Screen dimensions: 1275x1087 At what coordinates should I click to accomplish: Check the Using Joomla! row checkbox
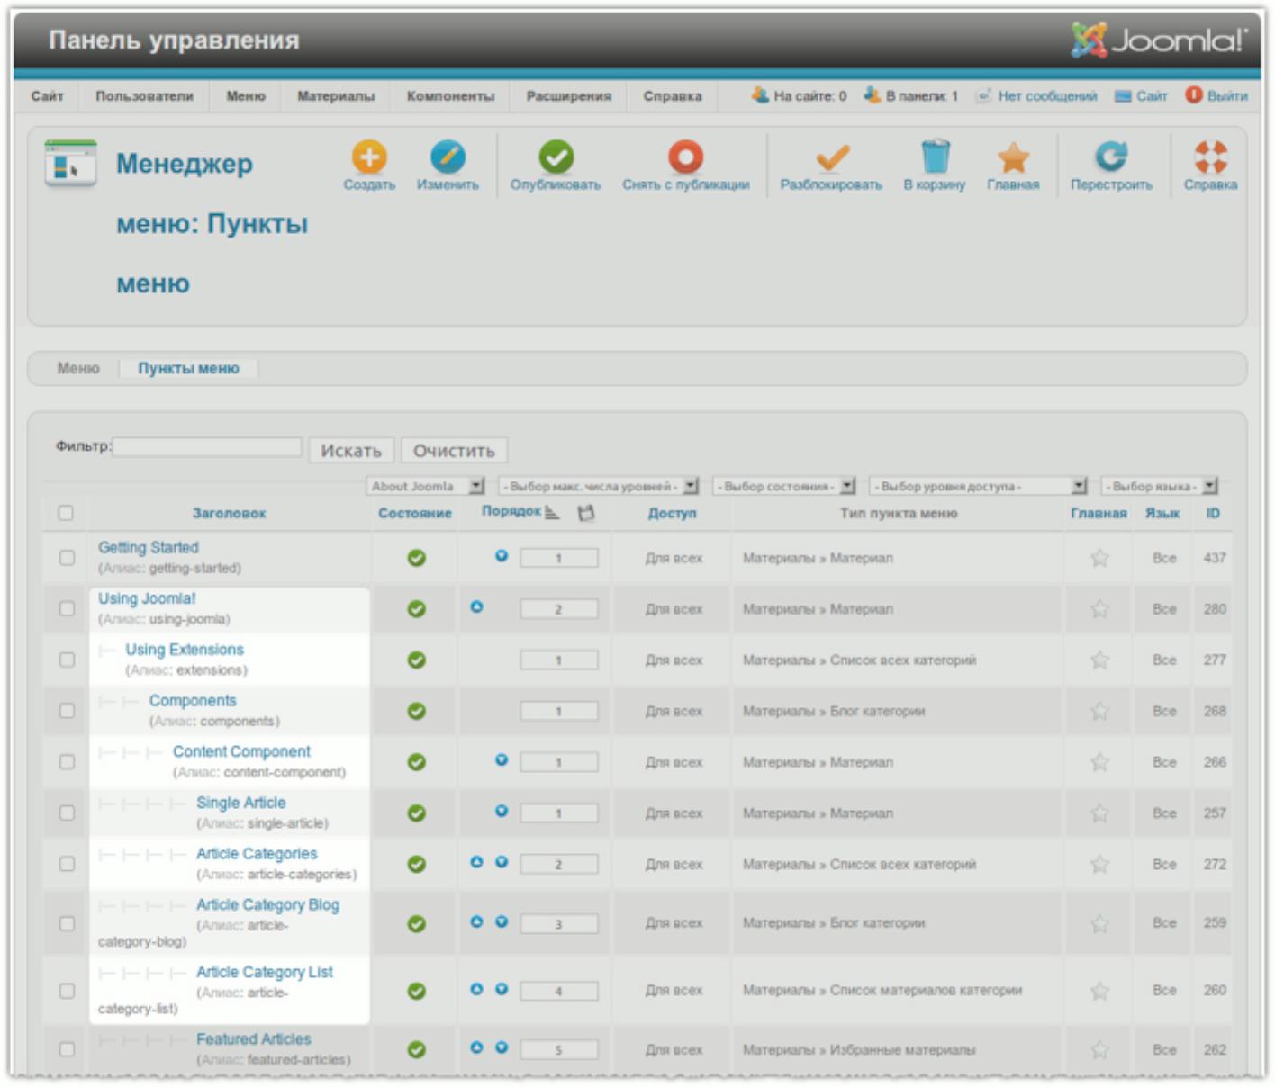pyautogui.click(x=67, y=609)
